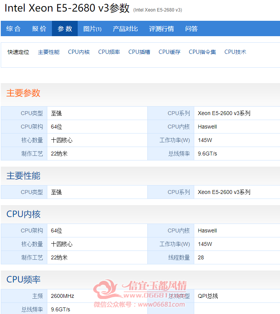This screenshot has width=280, height=314.
Task: Jump to CPU指令集 quick link
Action: [x=202, y=52]
